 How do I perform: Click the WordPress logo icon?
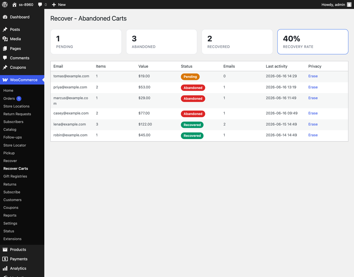point(5,5)
